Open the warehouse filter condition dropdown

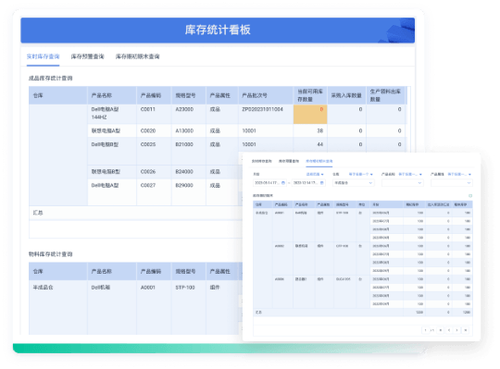click(361, 174)
